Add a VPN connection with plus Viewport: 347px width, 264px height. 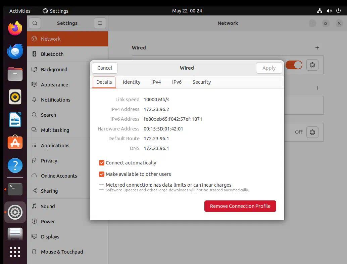pos(317,88)
